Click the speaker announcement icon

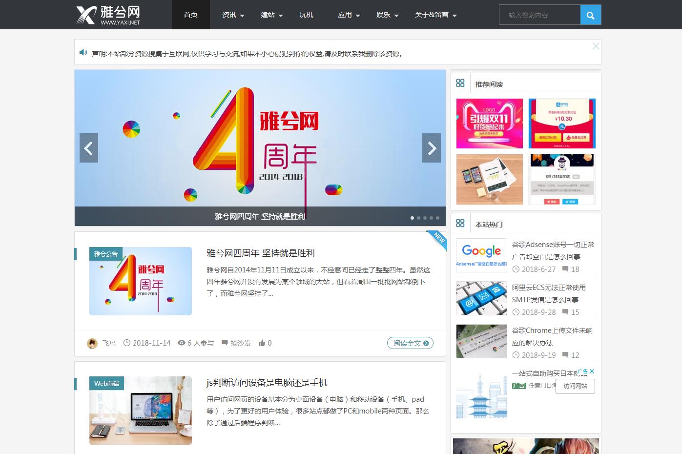tap(83, 53)
